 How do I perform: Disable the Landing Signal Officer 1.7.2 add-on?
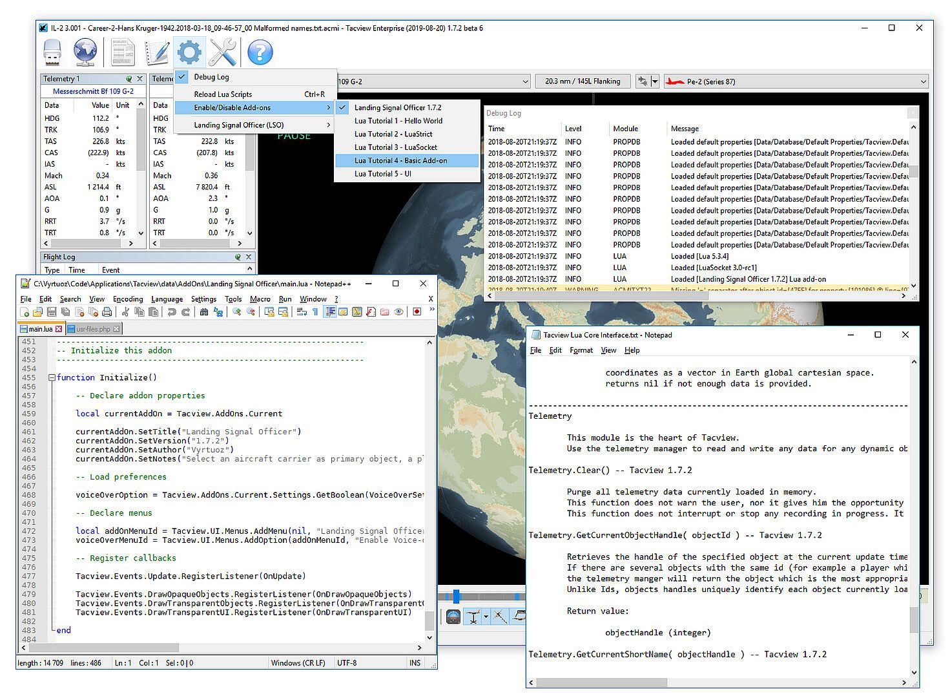click(398, 107)
